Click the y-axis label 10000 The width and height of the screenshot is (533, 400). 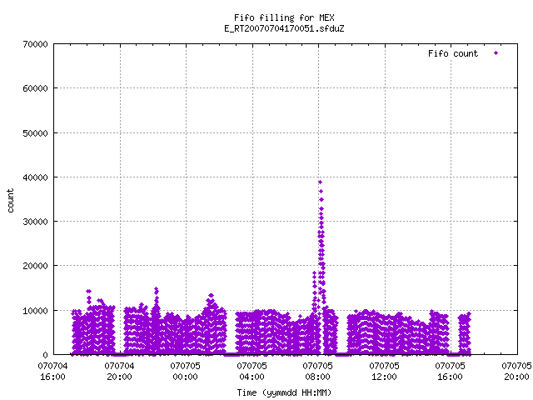pyautogui.click(x=35, y=311)
